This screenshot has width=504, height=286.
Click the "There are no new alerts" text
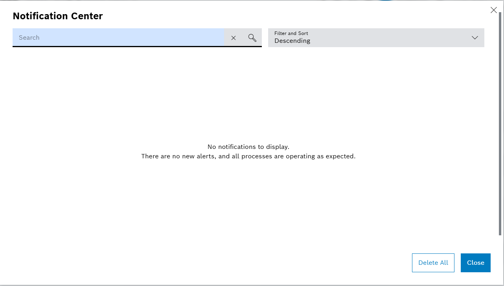pos(248,156)
